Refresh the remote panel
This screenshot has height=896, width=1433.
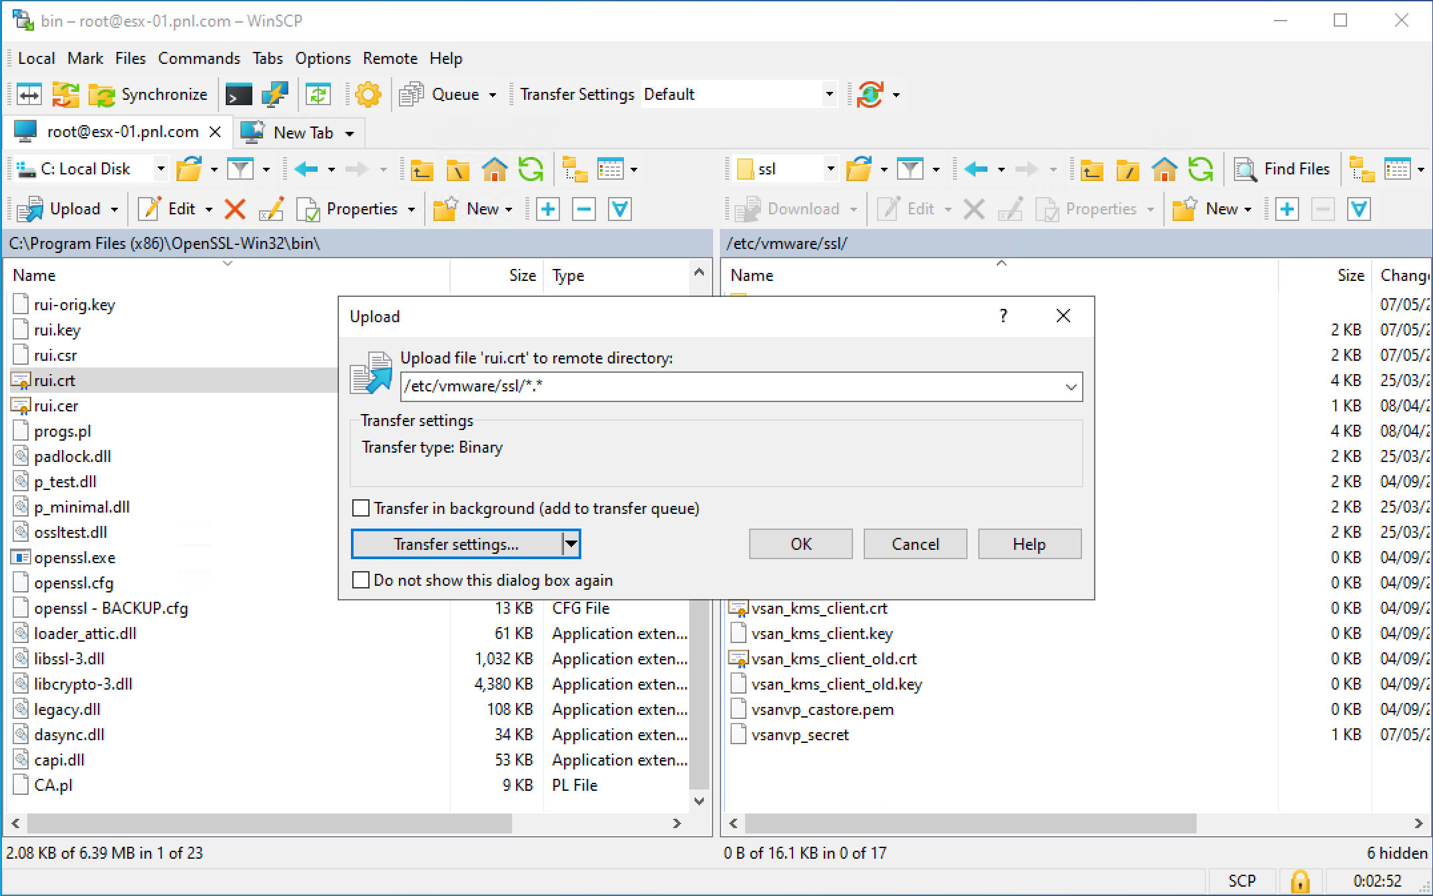1200,169
